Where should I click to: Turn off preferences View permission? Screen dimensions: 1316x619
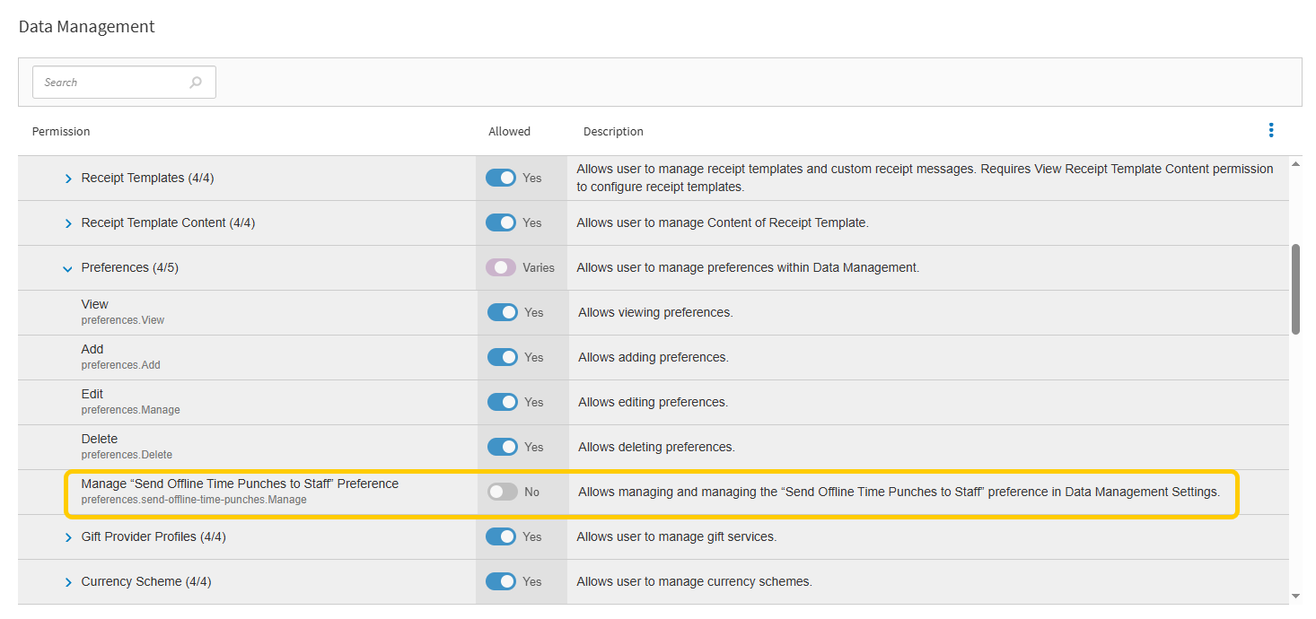[x=503, y=312]
